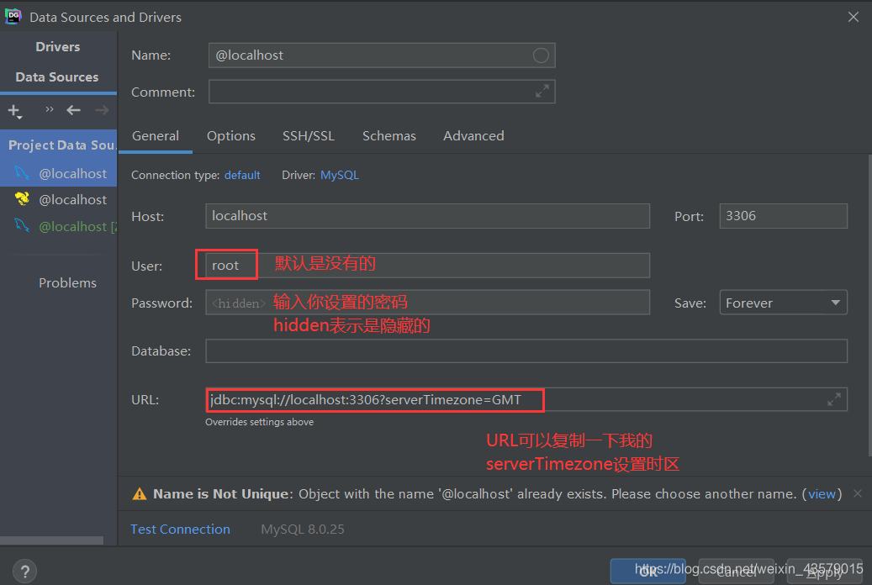872x585 pixels.
Task: Go back with left arrow icon
Action: (x=73, y=110)
